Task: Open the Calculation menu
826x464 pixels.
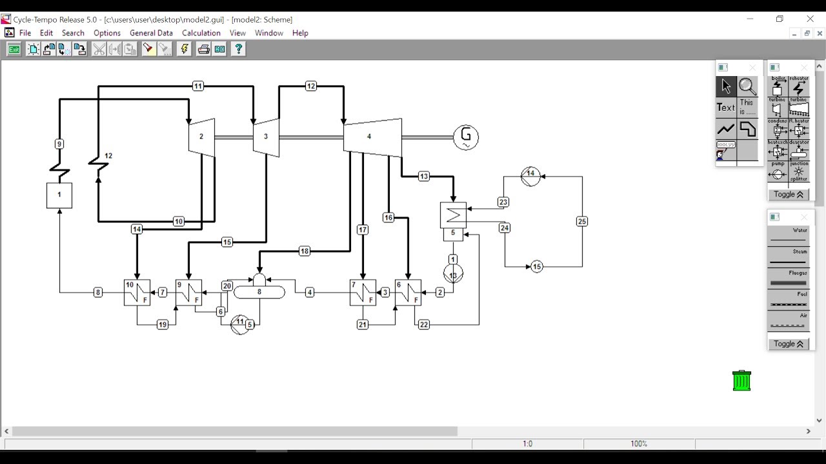Action: pos(201,33)
